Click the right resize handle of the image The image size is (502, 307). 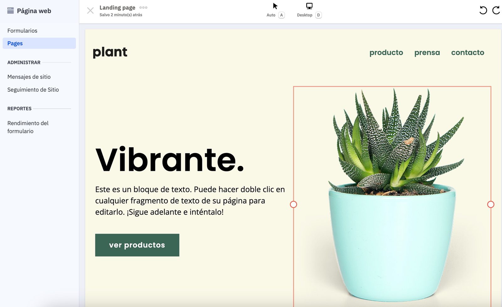click(491, 204)
